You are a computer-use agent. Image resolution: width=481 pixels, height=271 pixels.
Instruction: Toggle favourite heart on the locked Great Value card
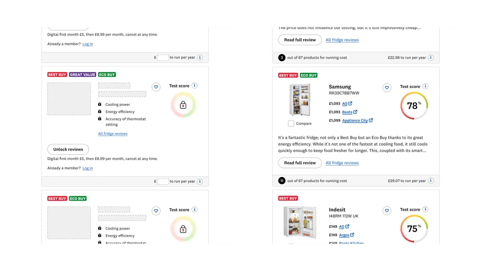coord(156,87)
